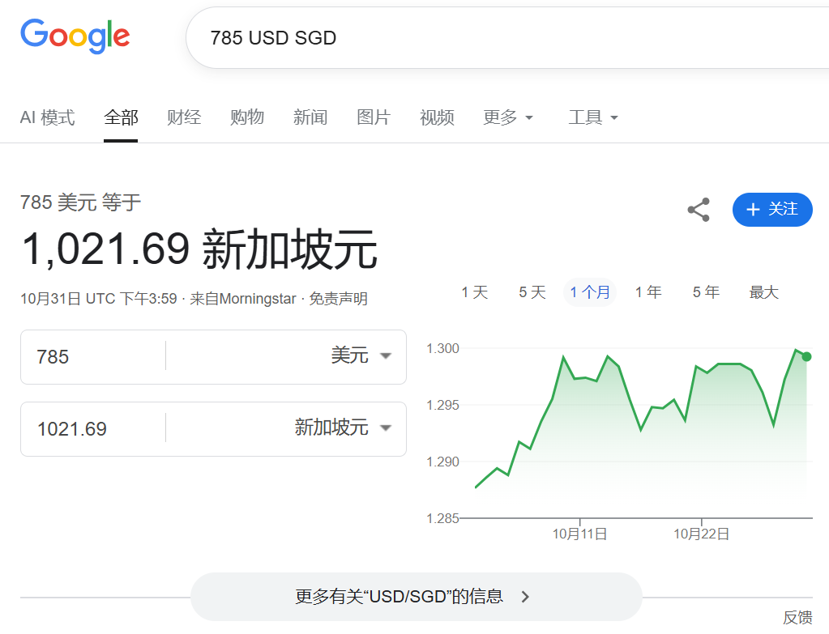Click the Google logo
Image resolution: width=829 pixels, height=634 pixels.
click(x=75, y=36)
